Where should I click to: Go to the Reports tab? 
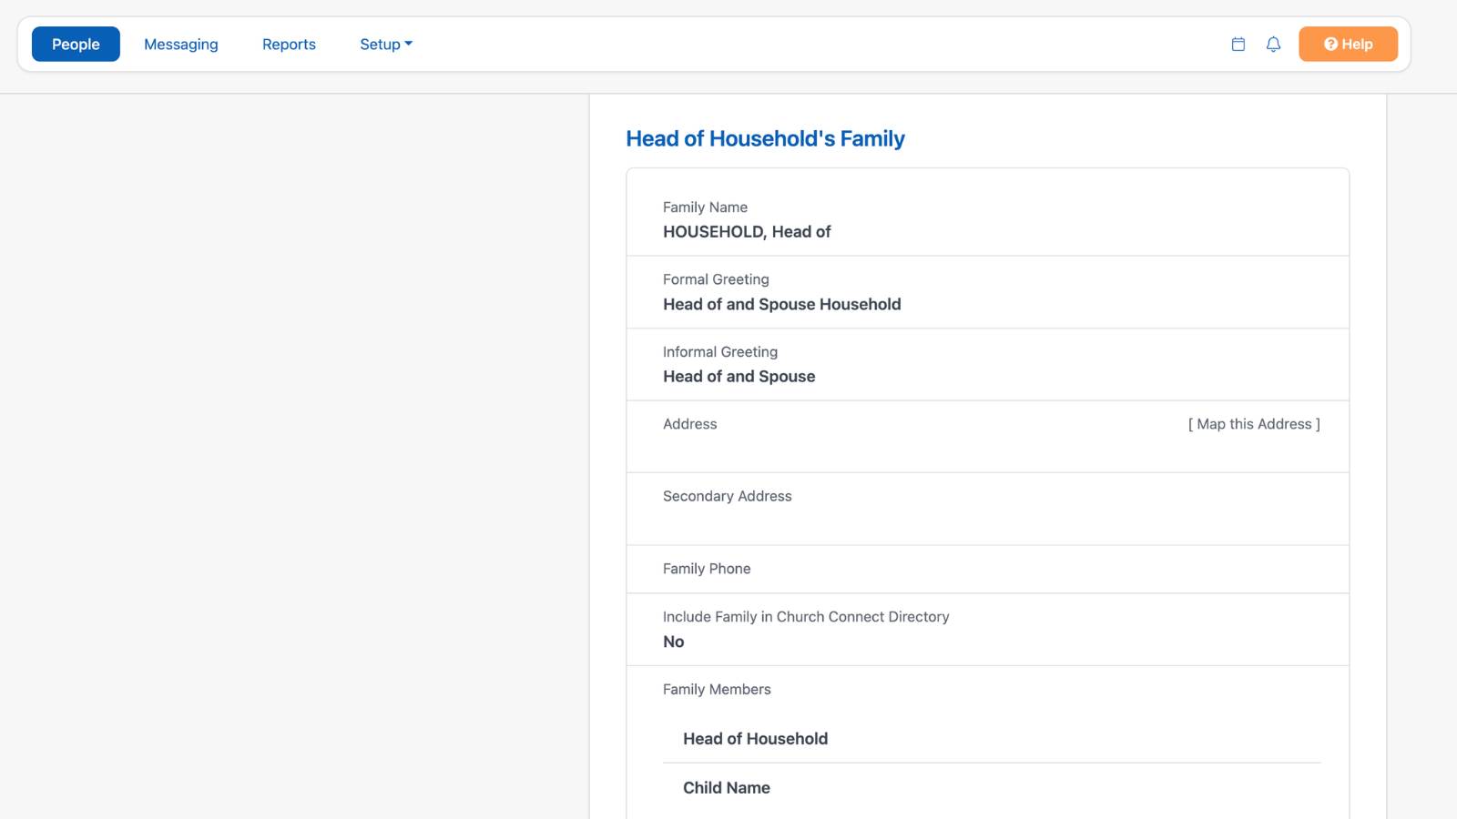point(289,44)
